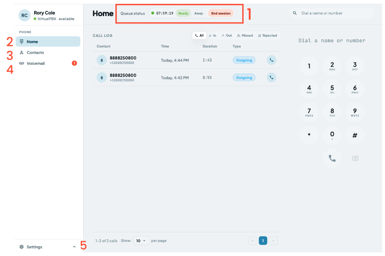385x256 pixels.
Task: Filter call log by Out calls
Action: (x=227, y=35)
